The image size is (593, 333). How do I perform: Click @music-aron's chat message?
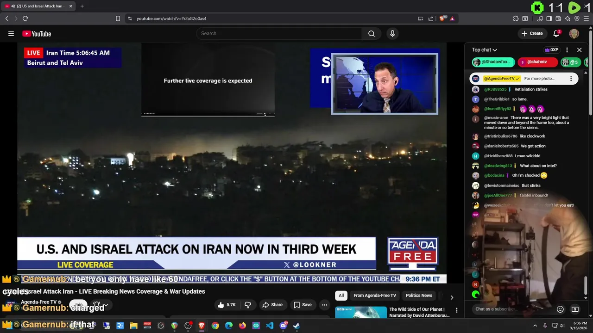coord(527,123)
